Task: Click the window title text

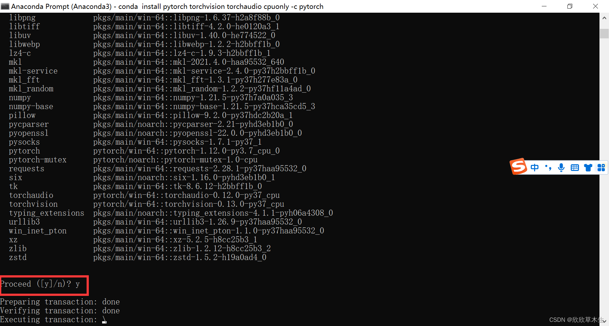Action: pyautogui.click(x=167, y=6)
